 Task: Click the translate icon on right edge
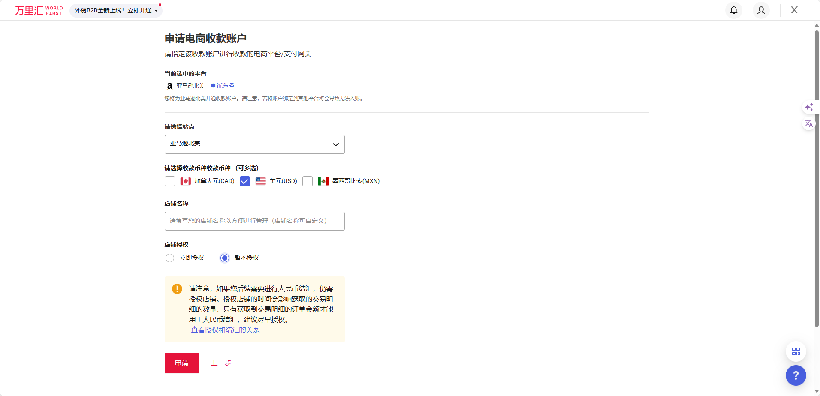click(x=809, y=124)
